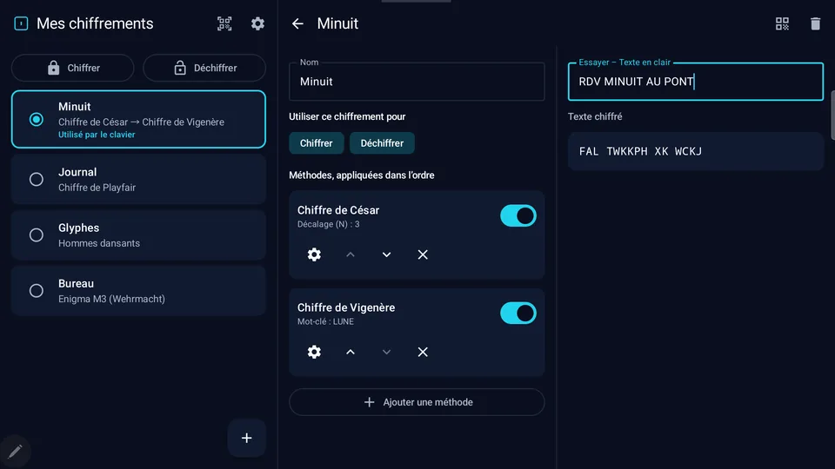The image size is (835, 469).
Task: Focus the Essayer – Texte en clair field
Action: point(696,82)
